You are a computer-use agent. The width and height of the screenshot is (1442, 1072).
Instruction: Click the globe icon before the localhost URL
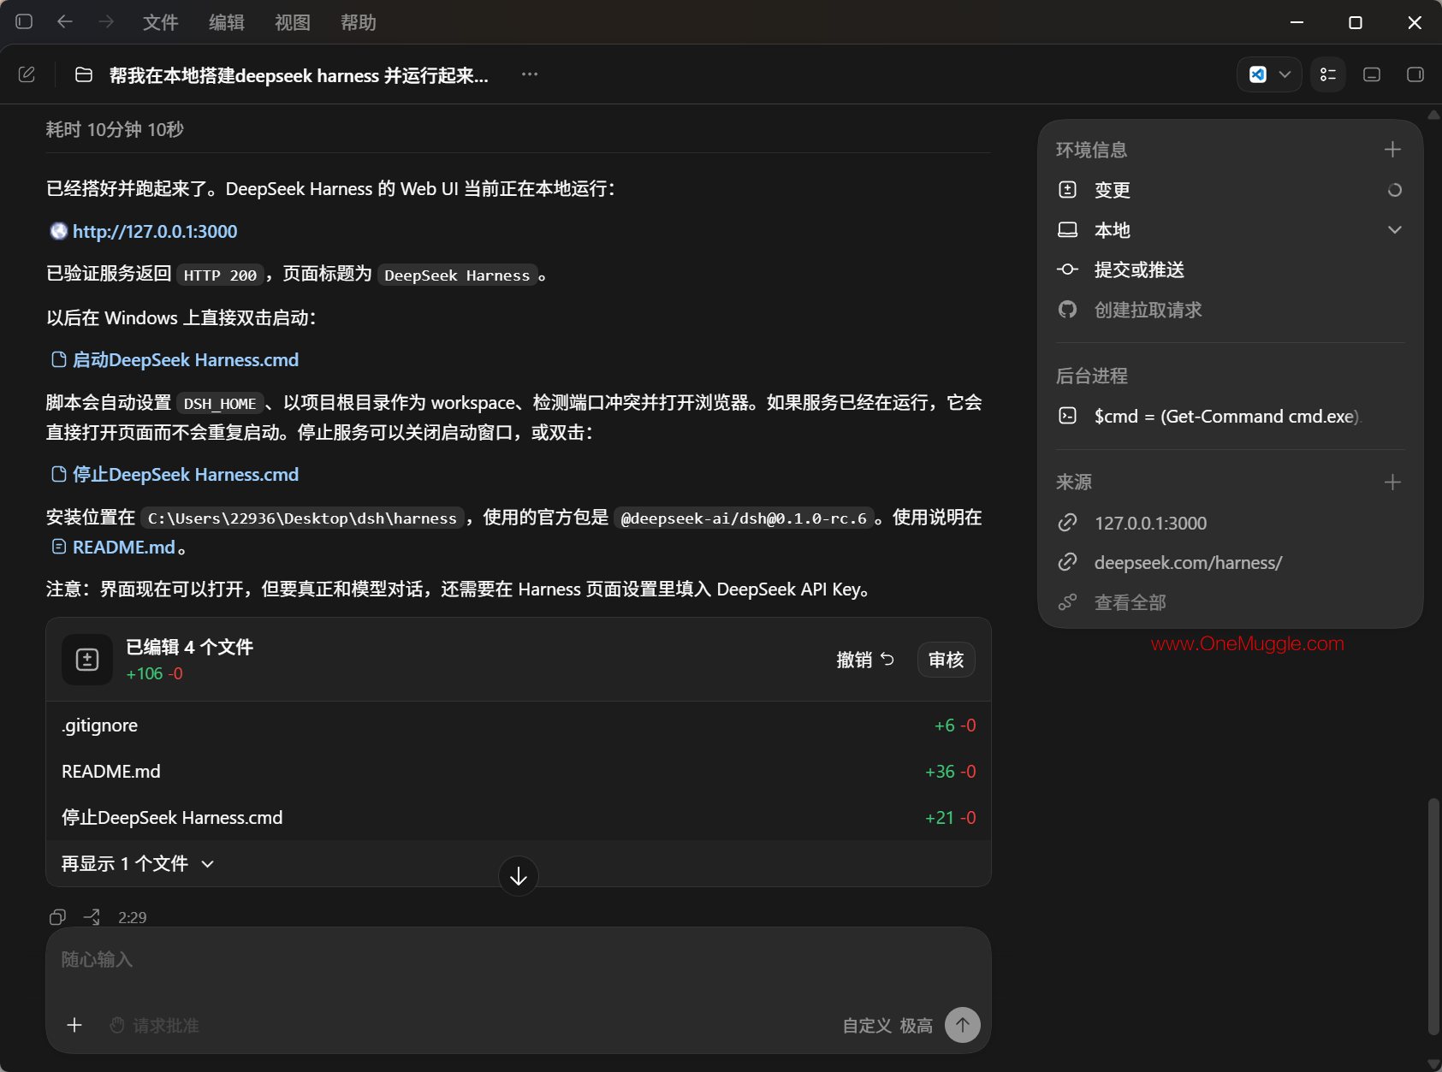coord(58,231)
